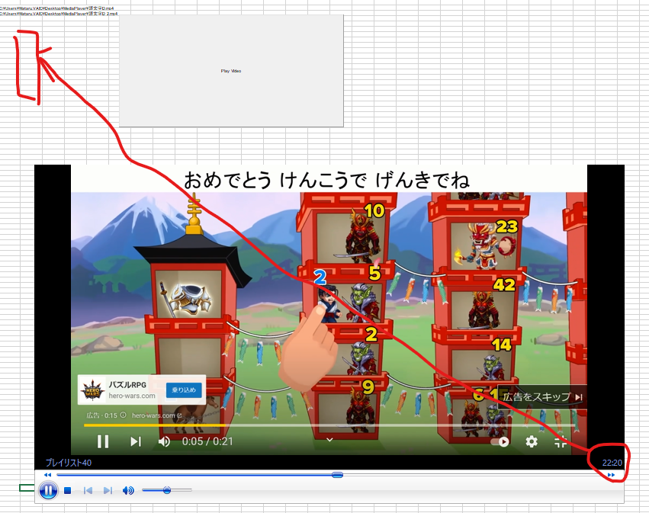Viewport: 649px width, 513px height.
Task: Click the 22:20 elapsed time readout
Action: [612, 463]
